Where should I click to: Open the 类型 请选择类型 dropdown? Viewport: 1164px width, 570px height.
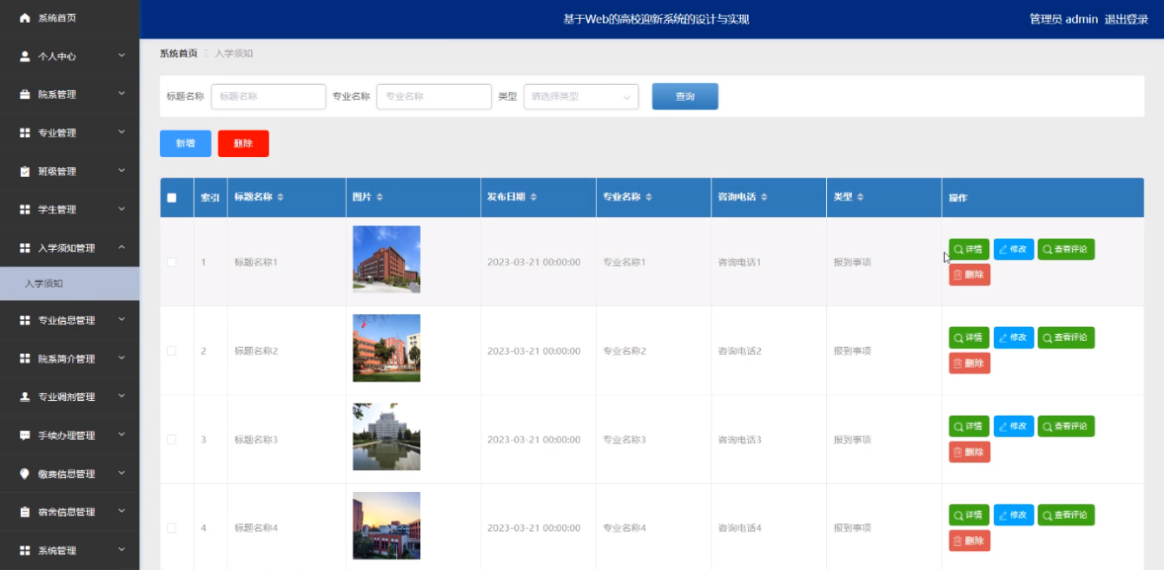581,96
